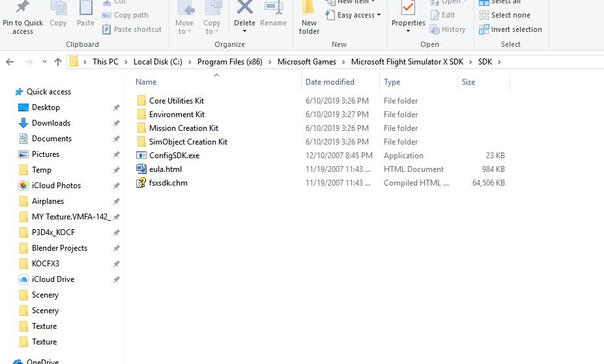
Task: Sort by Date modified column header
Action: 330,81
